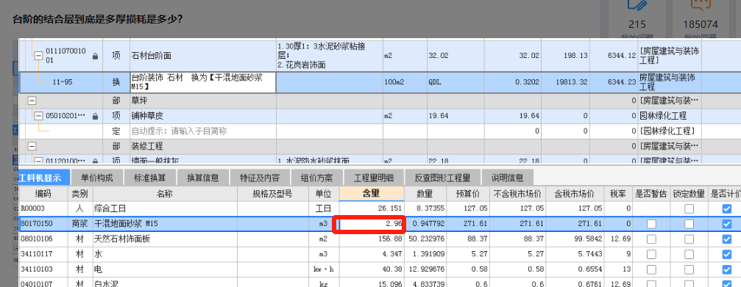Click the 含税市场价 column header
741x287 pixels.
click(x=575, y=194)
